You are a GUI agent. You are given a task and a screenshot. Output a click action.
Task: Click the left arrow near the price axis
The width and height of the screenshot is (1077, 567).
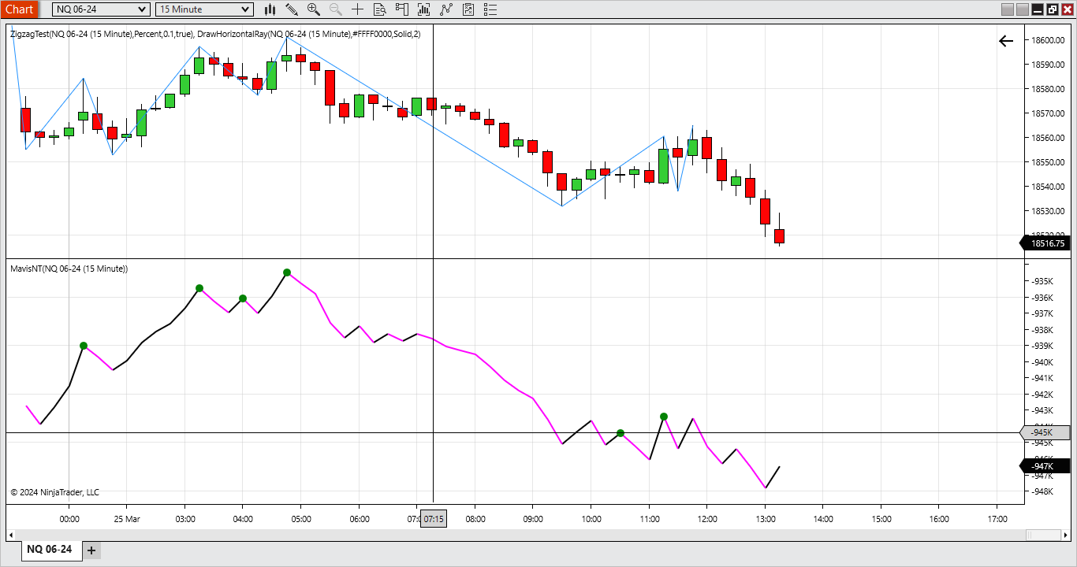click(1006, 41)
